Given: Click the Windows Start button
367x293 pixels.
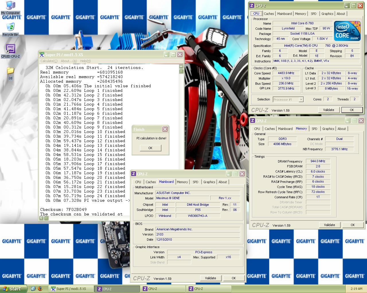Looking at the screenshot, I should pos(14,289).
